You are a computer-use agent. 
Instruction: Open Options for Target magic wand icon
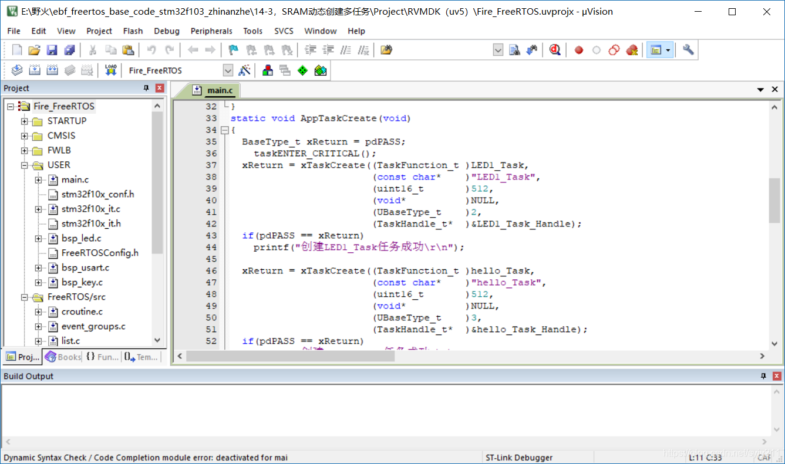(245, 70)
